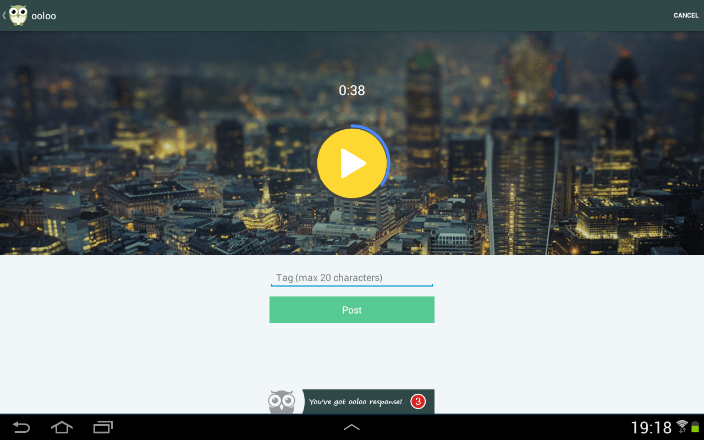This screenshot has height=440, width=704.
Task: Tap the battery status icon
Action: click(695, 426)
